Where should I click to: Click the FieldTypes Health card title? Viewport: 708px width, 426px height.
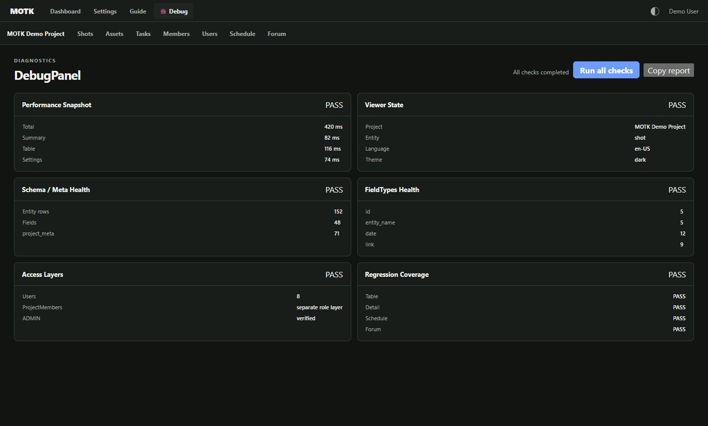pos(392,190)
